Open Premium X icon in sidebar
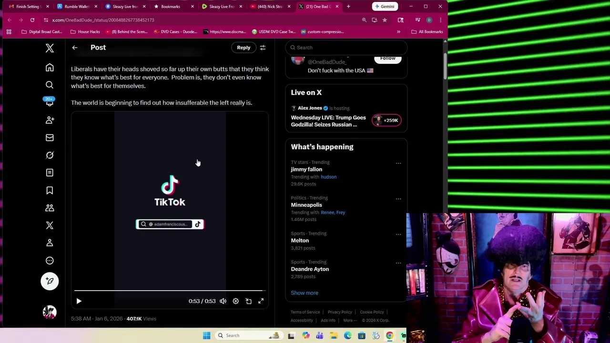Screen dimensions: 610x343 [50, 225]
